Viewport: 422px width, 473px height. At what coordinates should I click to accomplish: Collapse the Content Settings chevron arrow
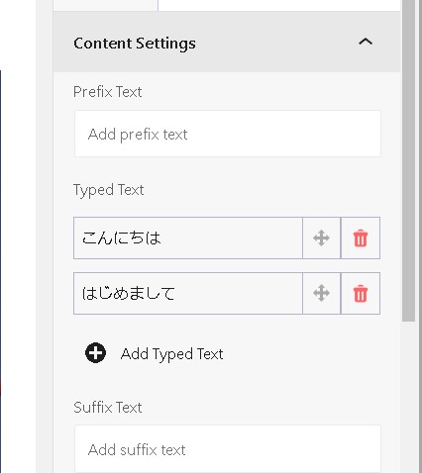coord(366,42)
